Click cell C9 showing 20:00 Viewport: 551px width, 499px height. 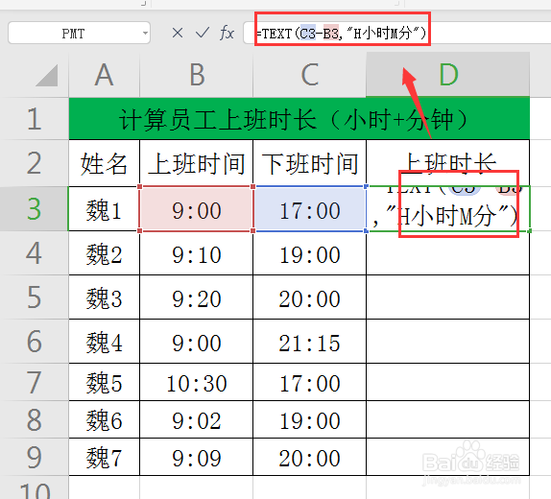309,457
